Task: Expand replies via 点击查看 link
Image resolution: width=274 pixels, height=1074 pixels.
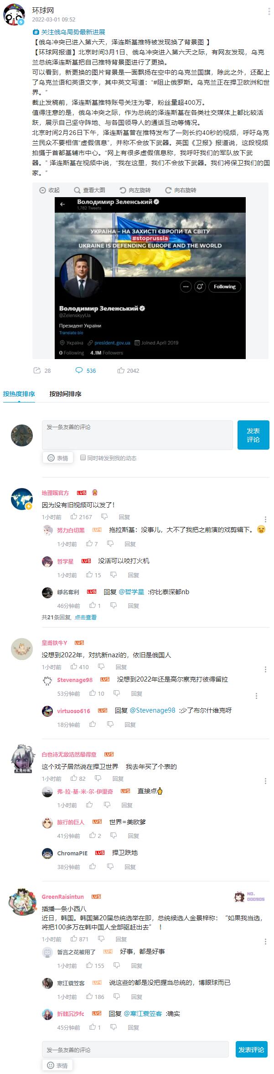Action: click(86, 617)
